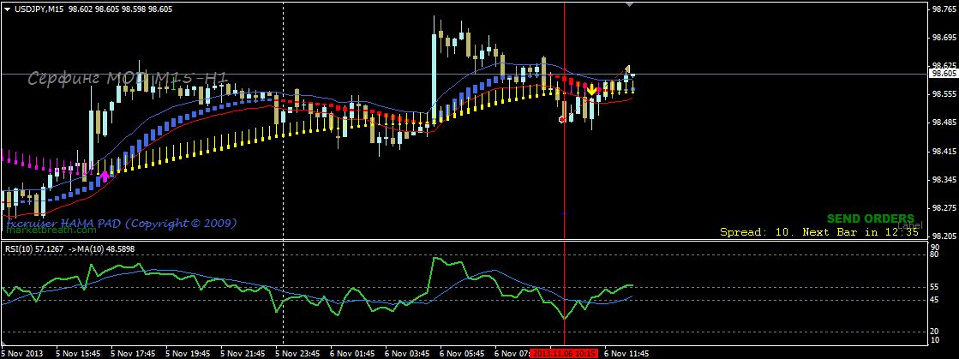Click the current price tag 98.605
Image resolution: width=959 pixels, height=359 pixels.
[x=943, y=74]
